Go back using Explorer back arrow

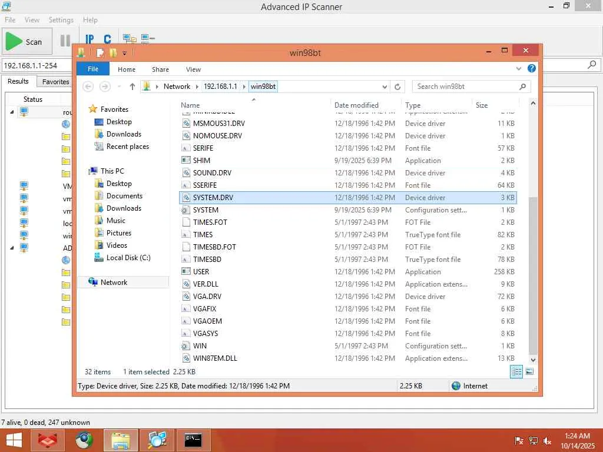click(x=88, y=87)
